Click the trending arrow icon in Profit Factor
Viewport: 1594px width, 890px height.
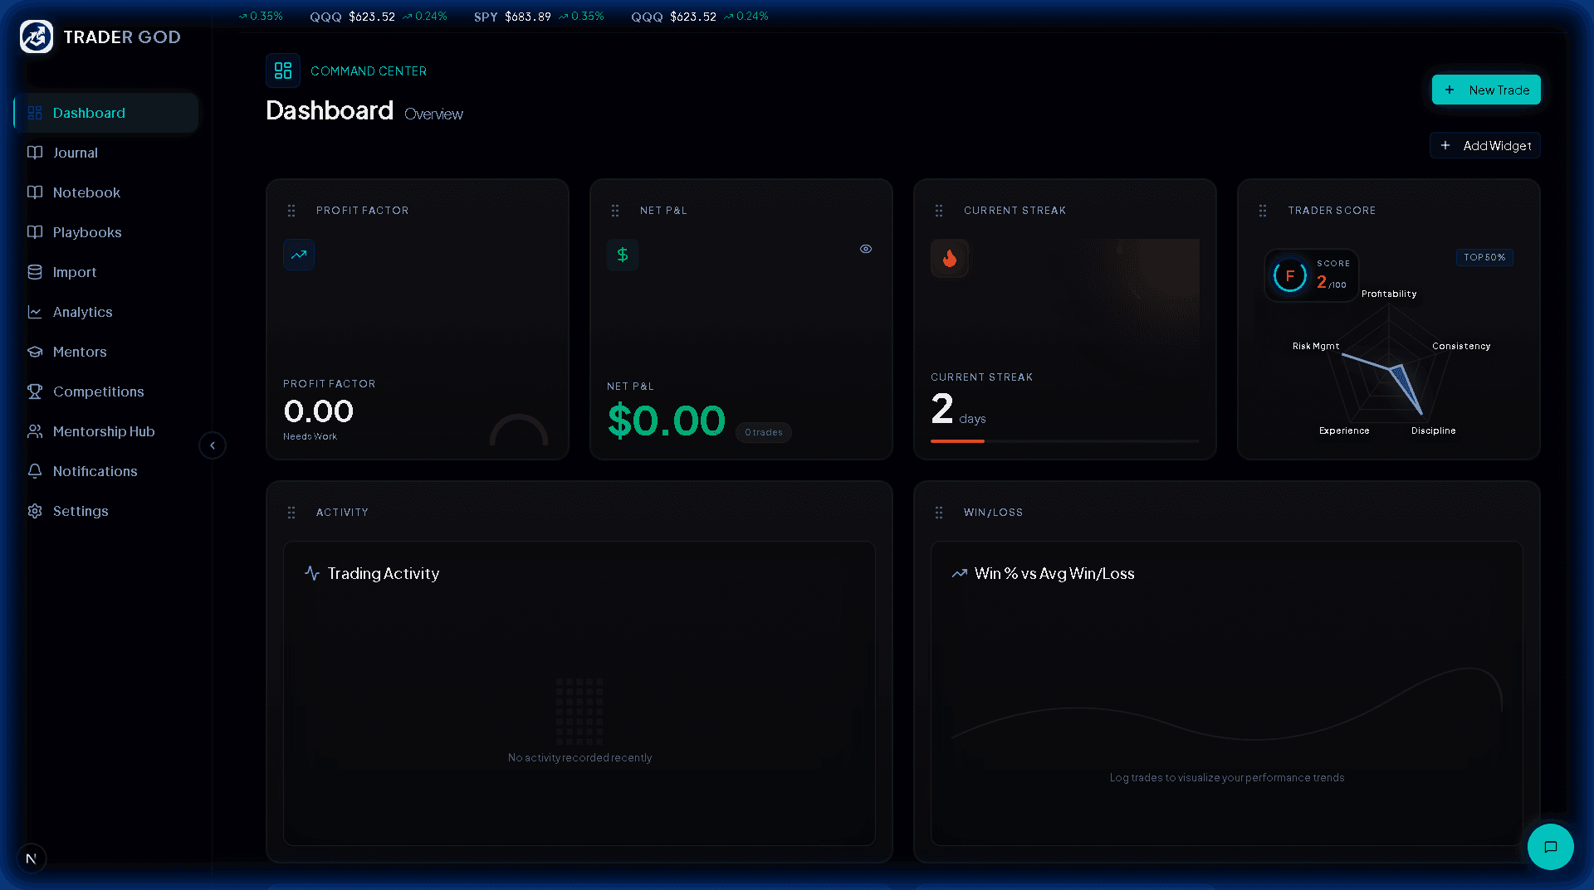[299, 255]
